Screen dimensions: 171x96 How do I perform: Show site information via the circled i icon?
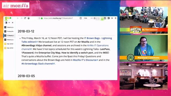[x=39, y=18]
